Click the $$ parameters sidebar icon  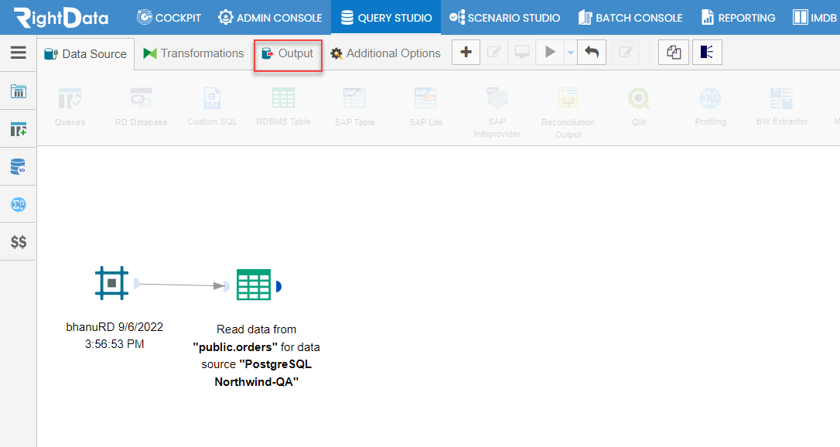[x=19, y=242]
